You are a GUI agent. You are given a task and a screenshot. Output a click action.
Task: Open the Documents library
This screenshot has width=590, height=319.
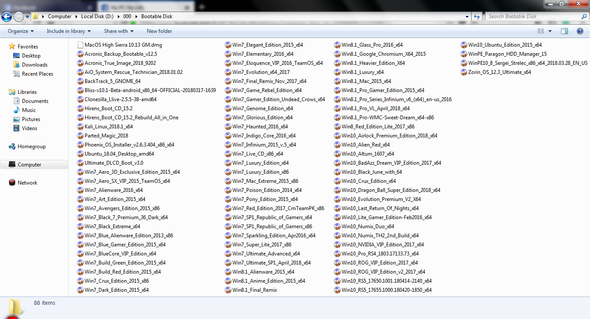pos(35,101)
